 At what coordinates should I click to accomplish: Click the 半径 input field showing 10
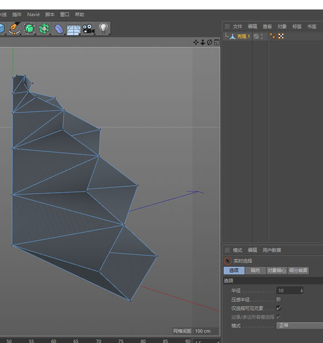(290, 291)
